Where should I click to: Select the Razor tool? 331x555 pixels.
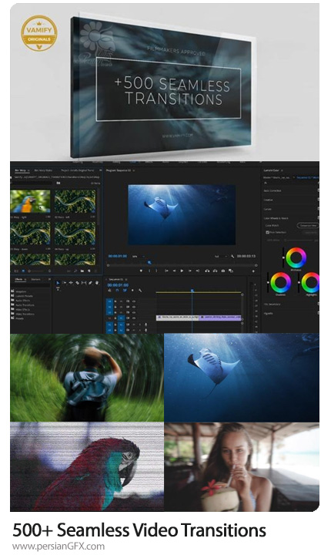click(78, 283)
